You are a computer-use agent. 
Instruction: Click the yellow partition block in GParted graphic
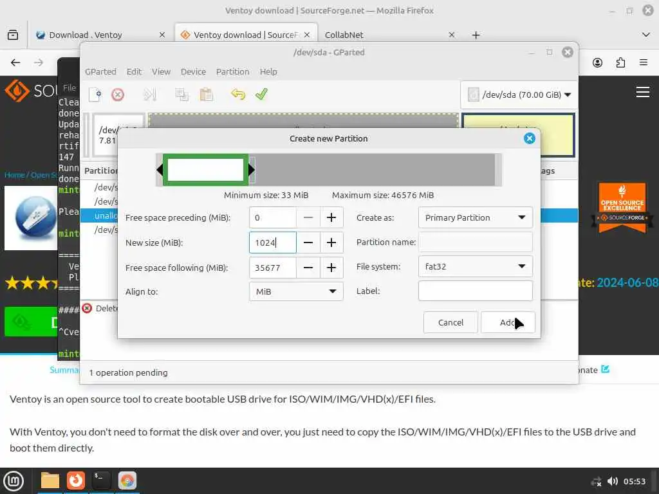pyautogui.click(x=518, y=134)
